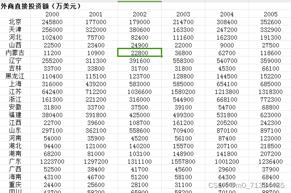291x193 pixels.
Task: Select cell 352600 in the 北京 row
Action: click(x=271, y=22)
